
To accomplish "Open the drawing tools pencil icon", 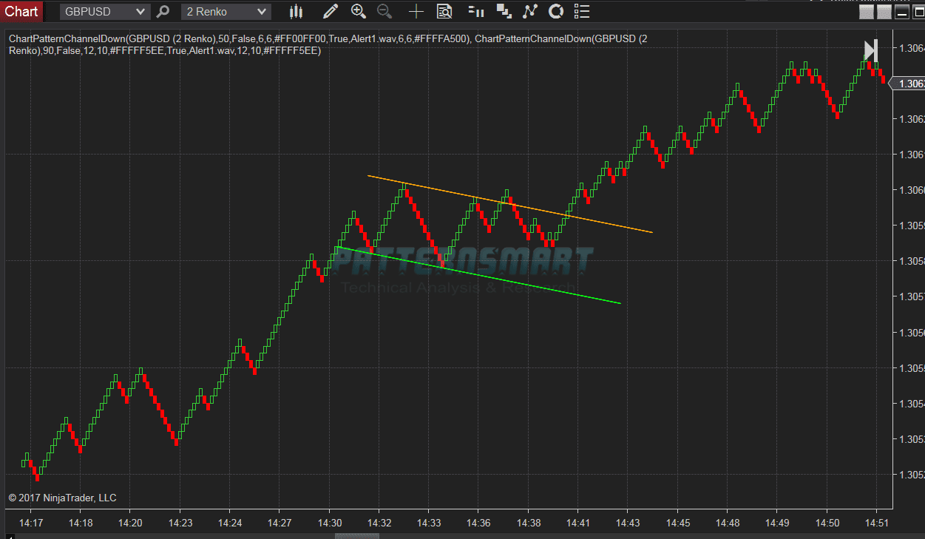I will 331,11.
